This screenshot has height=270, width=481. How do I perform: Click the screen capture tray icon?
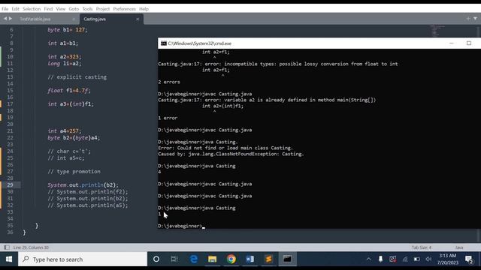[392, 259]
